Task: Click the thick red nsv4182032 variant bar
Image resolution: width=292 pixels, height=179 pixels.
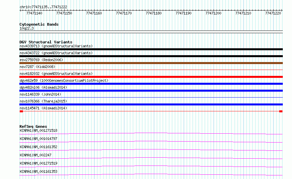Action: pyautogui.click(x=151, y=77)
